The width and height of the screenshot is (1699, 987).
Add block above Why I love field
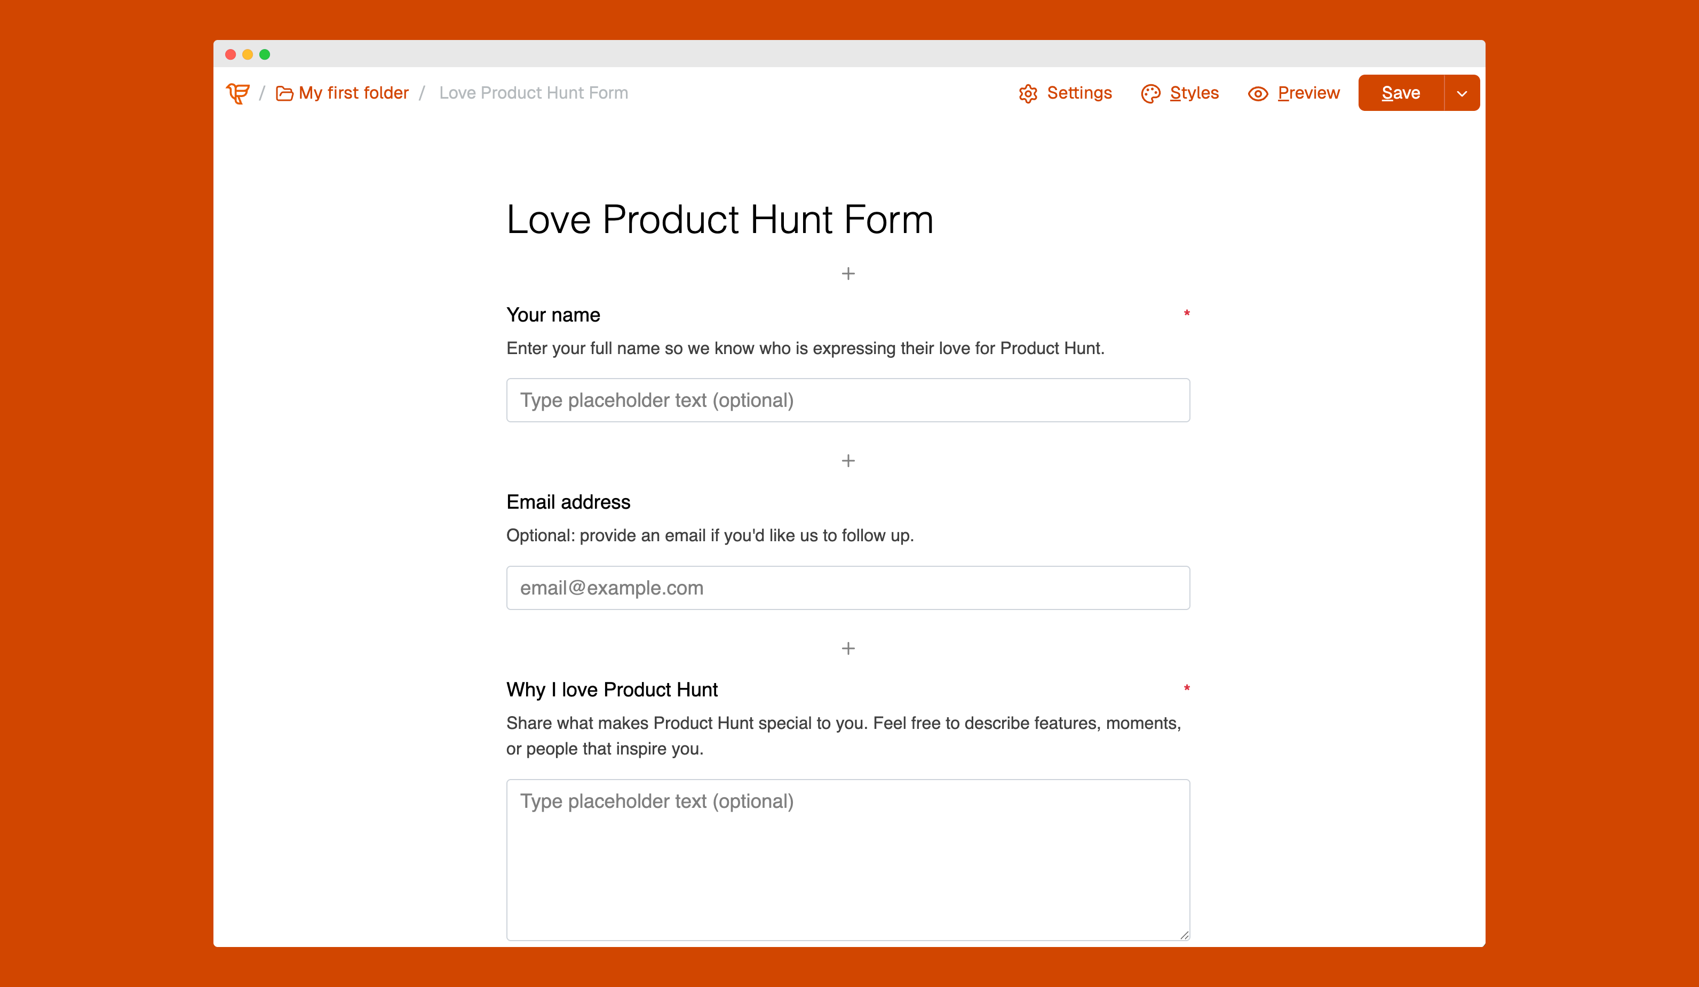[848, 648]
